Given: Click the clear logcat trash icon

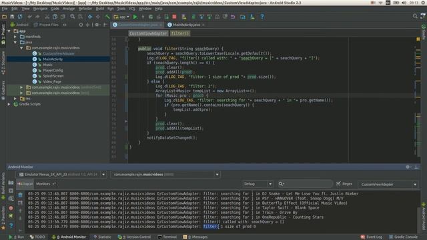Looking at the screenshot, I should [x=21, y=195].
